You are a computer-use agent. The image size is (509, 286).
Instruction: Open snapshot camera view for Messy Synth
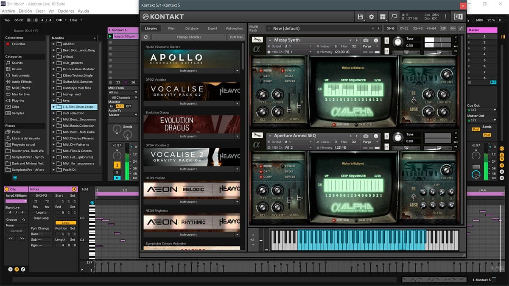pos(366,40)
